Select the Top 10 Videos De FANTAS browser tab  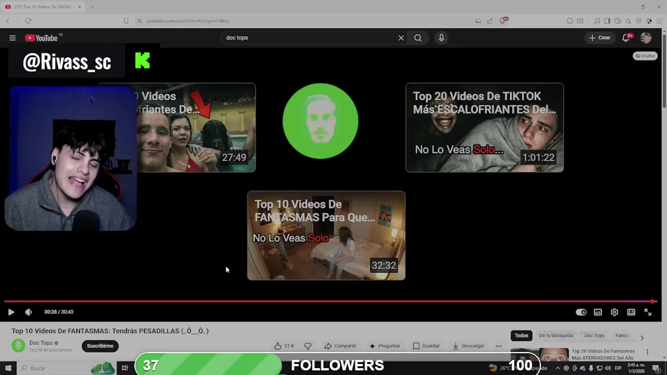coord(43,7)
